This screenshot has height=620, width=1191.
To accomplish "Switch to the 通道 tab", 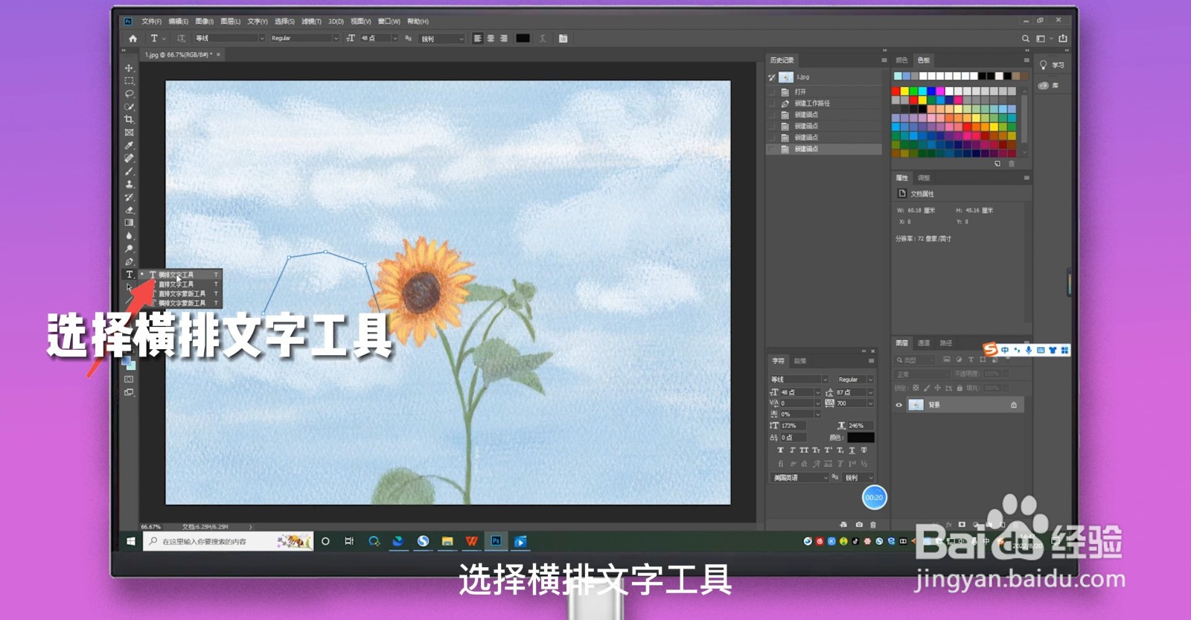I will (924, 343).
